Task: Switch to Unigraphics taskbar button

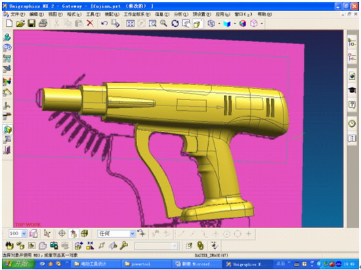Action: coord(248,264)
